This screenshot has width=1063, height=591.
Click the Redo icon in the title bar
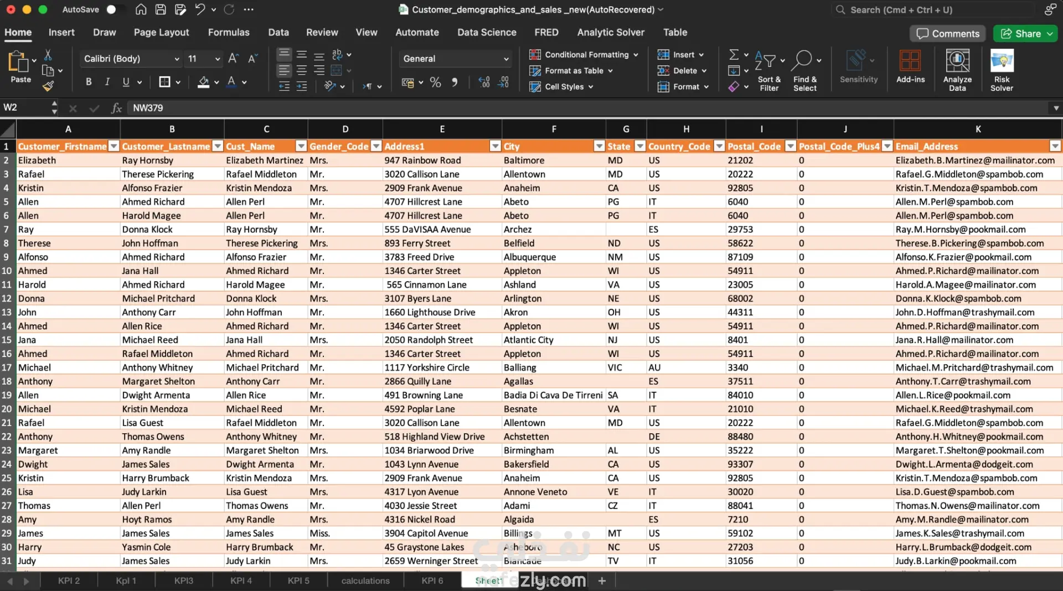pyautogui.click(x=229, y=9)
